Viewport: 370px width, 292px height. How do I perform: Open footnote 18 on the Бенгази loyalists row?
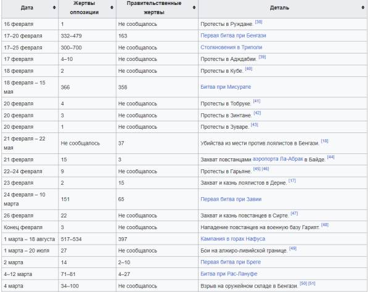coord(324,140)
